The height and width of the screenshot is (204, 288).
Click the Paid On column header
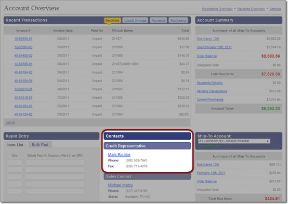pos(97,31)
